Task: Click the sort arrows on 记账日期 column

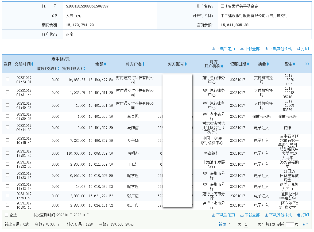Action: click(248, 64)
